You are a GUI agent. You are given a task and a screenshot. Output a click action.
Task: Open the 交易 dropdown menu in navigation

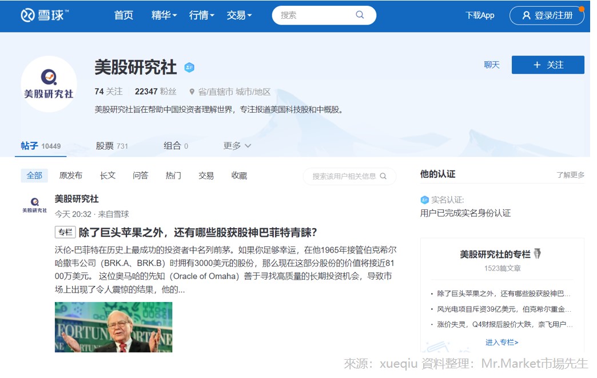(x=239, y=15)
